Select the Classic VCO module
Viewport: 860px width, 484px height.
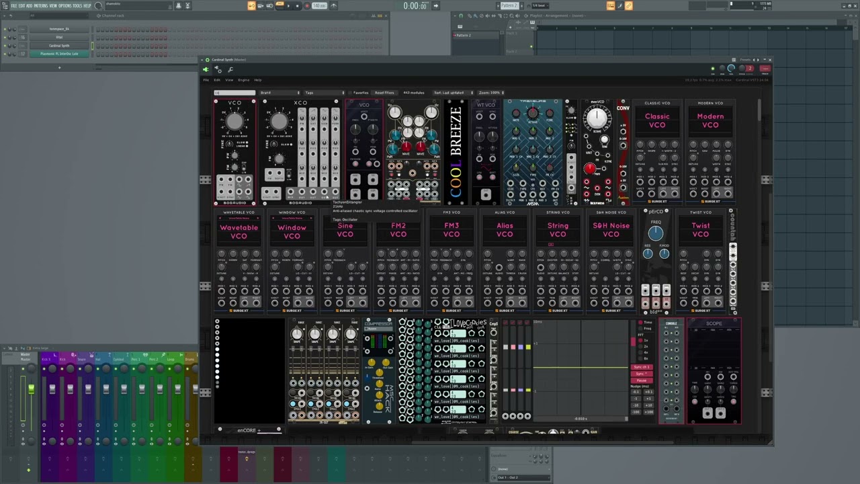coord(657,151)
